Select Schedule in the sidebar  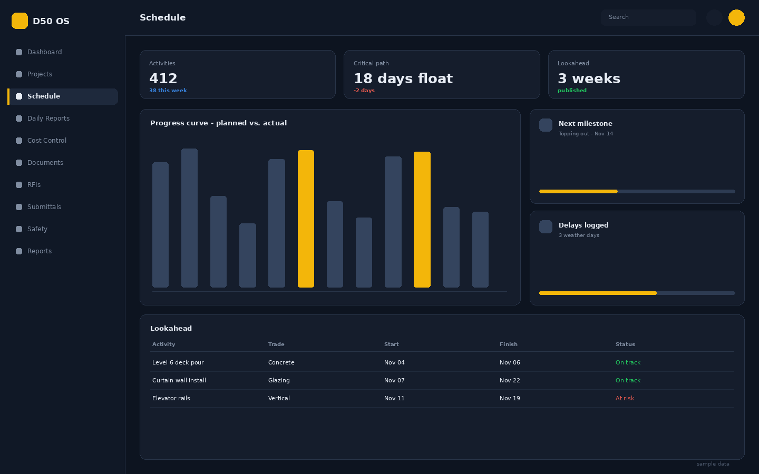tap(63, 96)
